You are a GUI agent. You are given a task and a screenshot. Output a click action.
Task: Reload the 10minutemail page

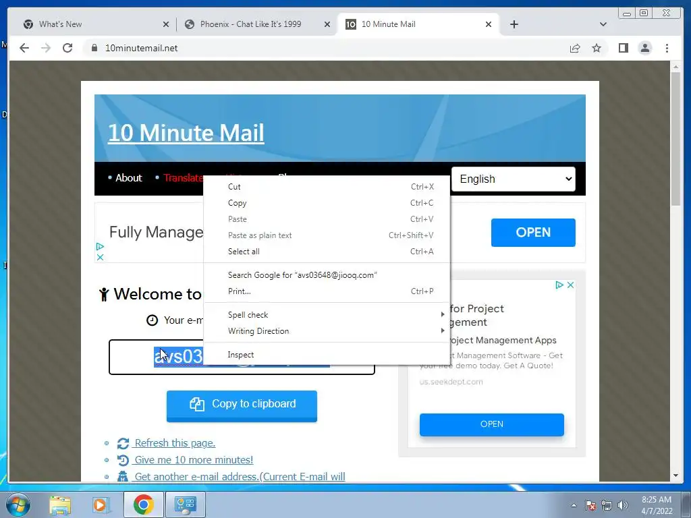tap(67, 48)
